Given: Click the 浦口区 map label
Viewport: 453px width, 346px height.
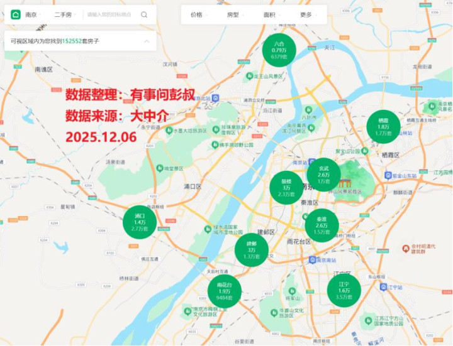Looking at the screenshot, I should (193, 187).
